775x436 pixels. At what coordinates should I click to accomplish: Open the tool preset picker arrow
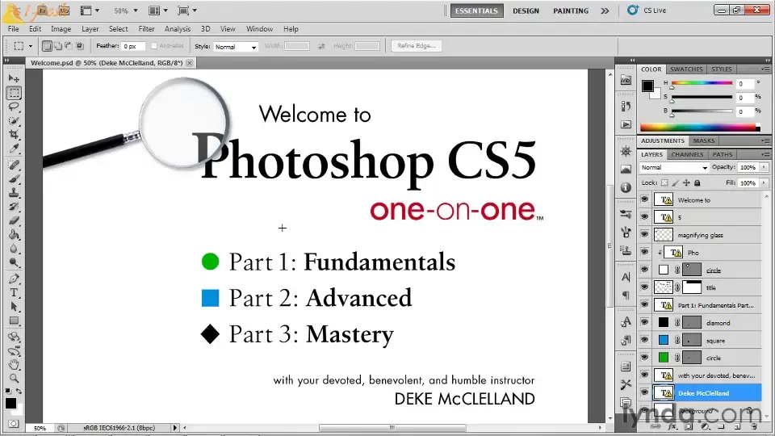point(30,46)
